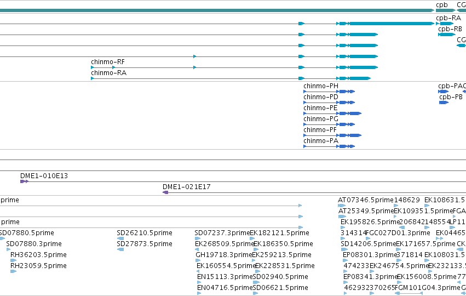The image size is (466, 296).
Task: Click the FGM101G04.3prime label
Action: click(x=427, y=288)
